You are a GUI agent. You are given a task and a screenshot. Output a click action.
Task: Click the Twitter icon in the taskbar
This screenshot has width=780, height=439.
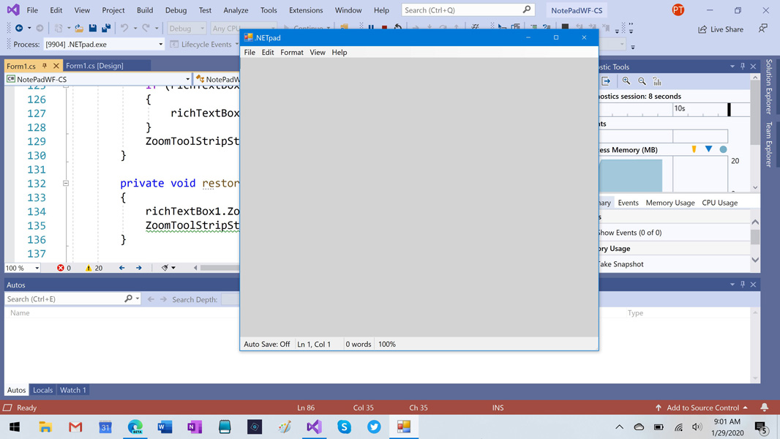(x=374, y=427)
